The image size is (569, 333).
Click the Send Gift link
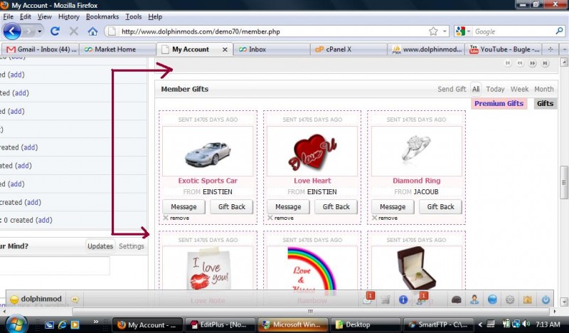(452, 89)
